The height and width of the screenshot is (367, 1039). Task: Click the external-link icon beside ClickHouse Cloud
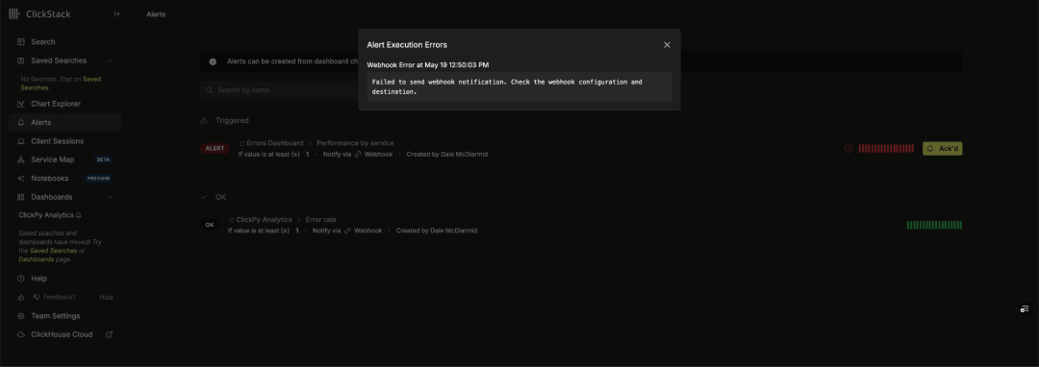(110, 334)
